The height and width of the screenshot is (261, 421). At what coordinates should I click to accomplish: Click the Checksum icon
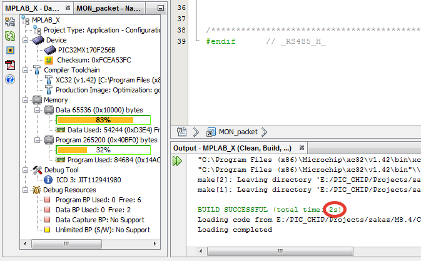coord(49,61)
